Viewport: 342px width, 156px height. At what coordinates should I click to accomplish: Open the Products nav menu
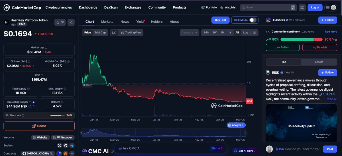pos(180,7)
